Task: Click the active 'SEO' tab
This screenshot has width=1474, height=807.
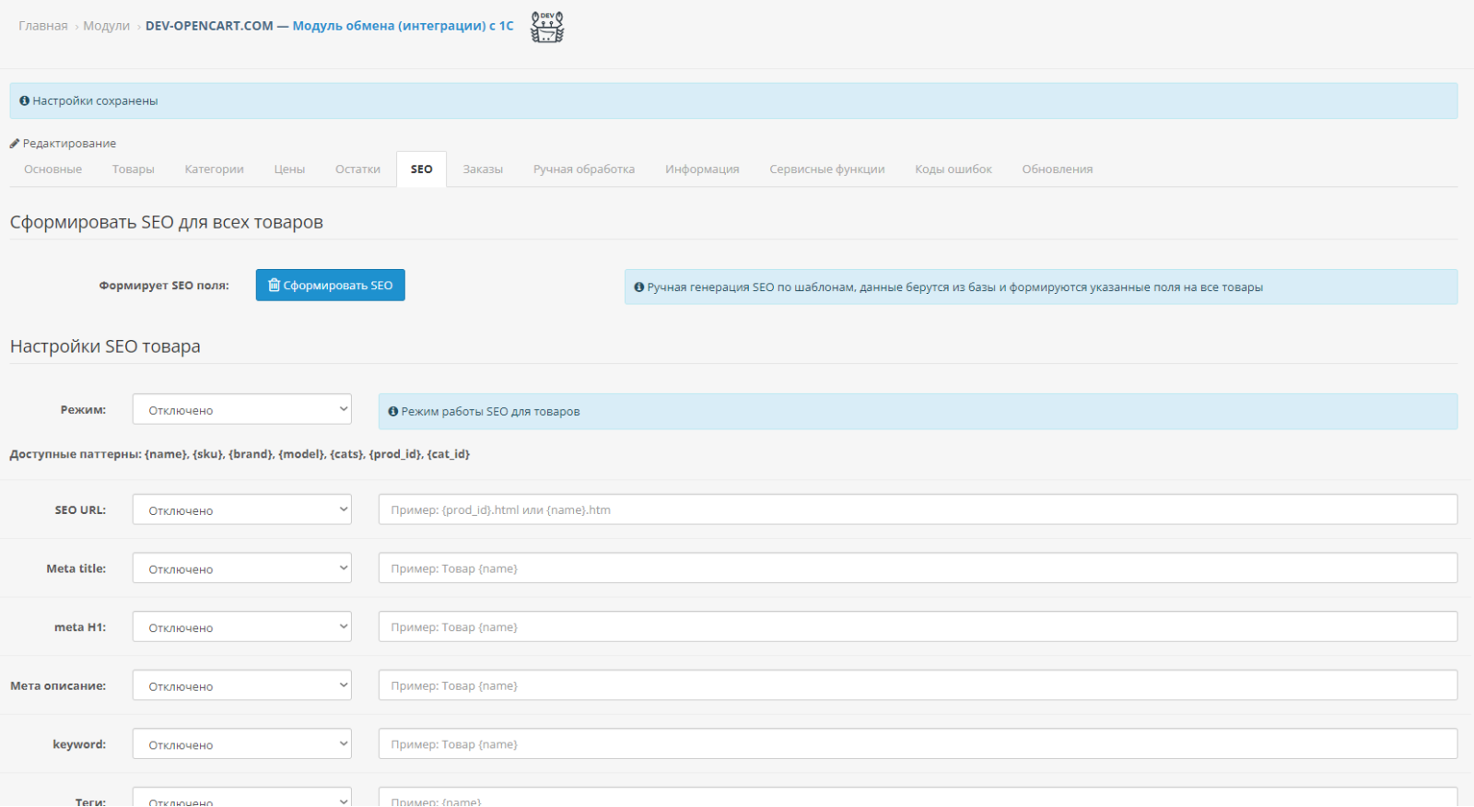Action: [422, 170]
